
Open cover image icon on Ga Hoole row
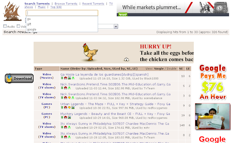[x=69, y=78]
